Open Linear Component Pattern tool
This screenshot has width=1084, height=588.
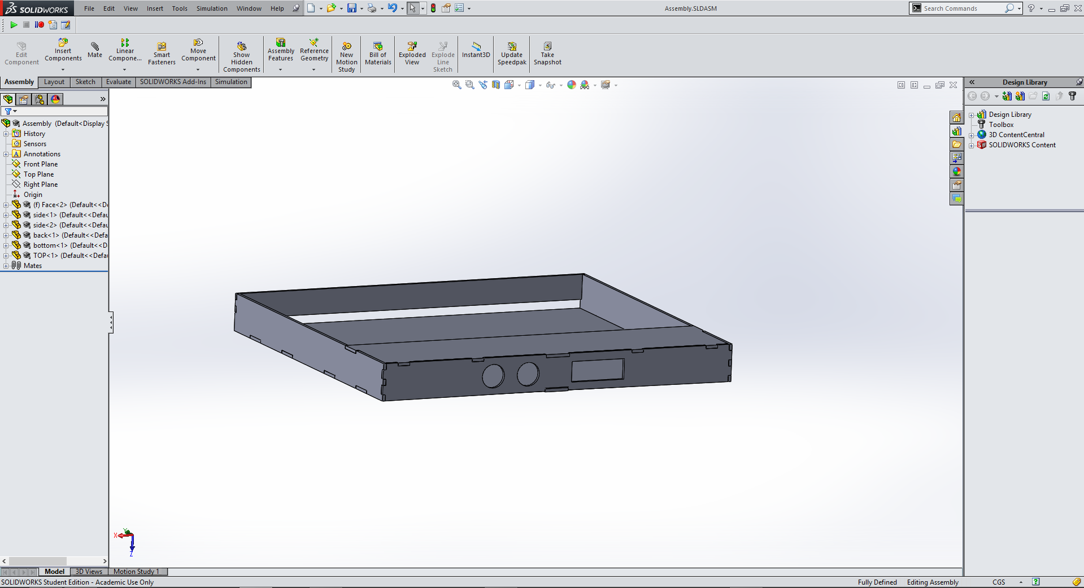tap(125, 51)
